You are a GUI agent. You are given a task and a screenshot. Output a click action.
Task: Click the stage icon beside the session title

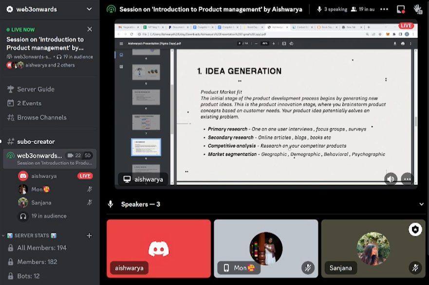coord(111,9)
